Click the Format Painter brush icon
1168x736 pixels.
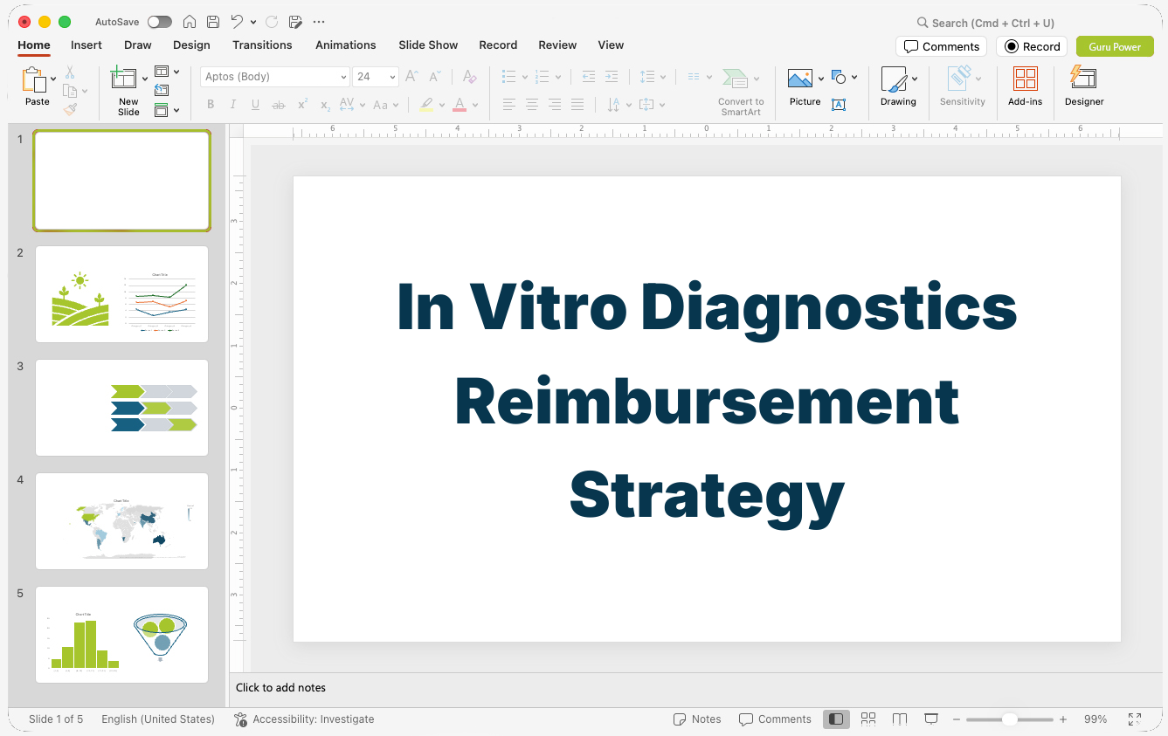click(x=70, y=109)
